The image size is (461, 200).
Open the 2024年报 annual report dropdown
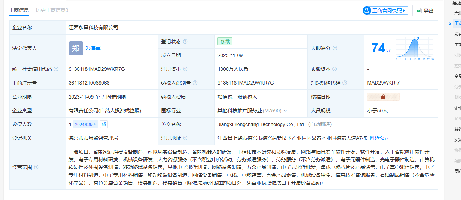pos(85,124)
